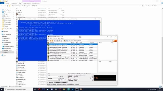
Task: Click the green-yellow tag icon in SA-MP toolbar
Action: click(x=64, y=41)
